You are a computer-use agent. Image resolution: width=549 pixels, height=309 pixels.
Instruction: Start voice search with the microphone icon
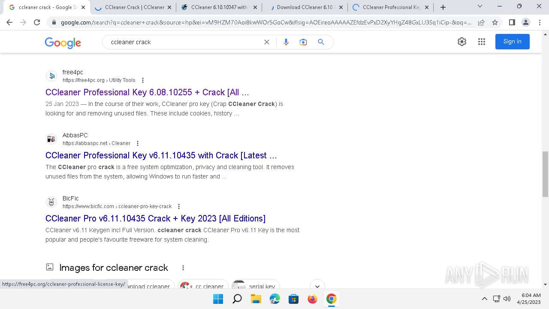[x=286, y=42]
